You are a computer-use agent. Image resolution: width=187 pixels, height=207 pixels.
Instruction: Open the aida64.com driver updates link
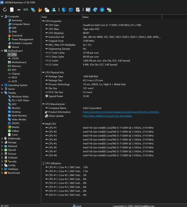click(108, 116)
